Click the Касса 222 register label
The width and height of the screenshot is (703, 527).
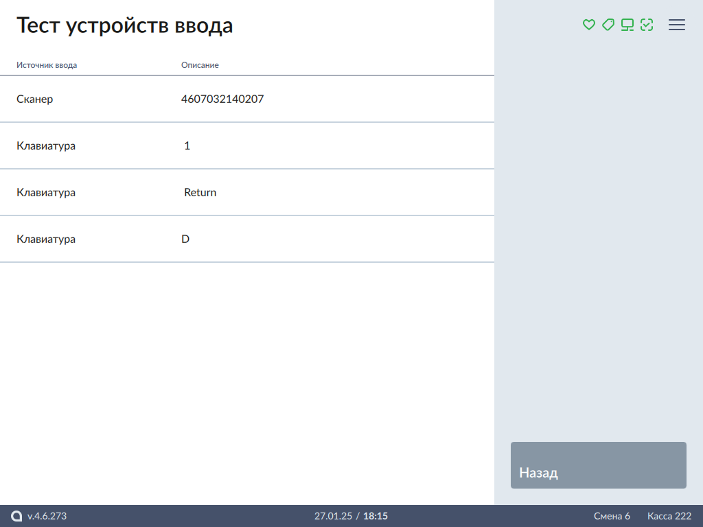pos(669,516)
